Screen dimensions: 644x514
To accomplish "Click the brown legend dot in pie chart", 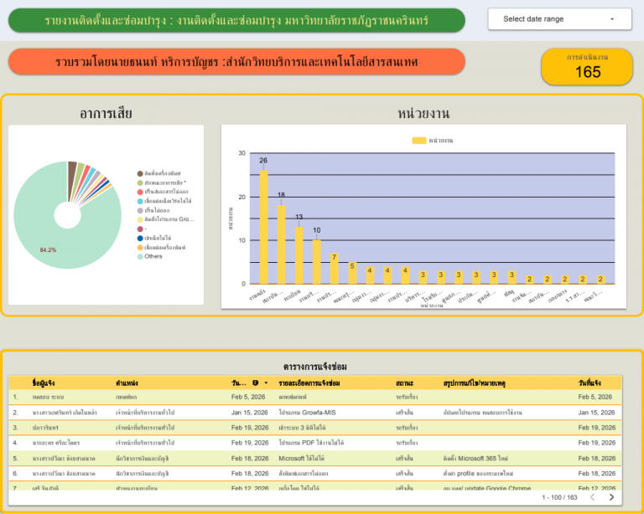I will click(140, 173).
